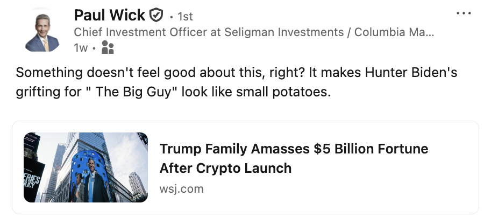Viewport: 484px width, 224px height.
Task: Click the blue billboard in article thumbnail
Action: click(x=89, y=176)
